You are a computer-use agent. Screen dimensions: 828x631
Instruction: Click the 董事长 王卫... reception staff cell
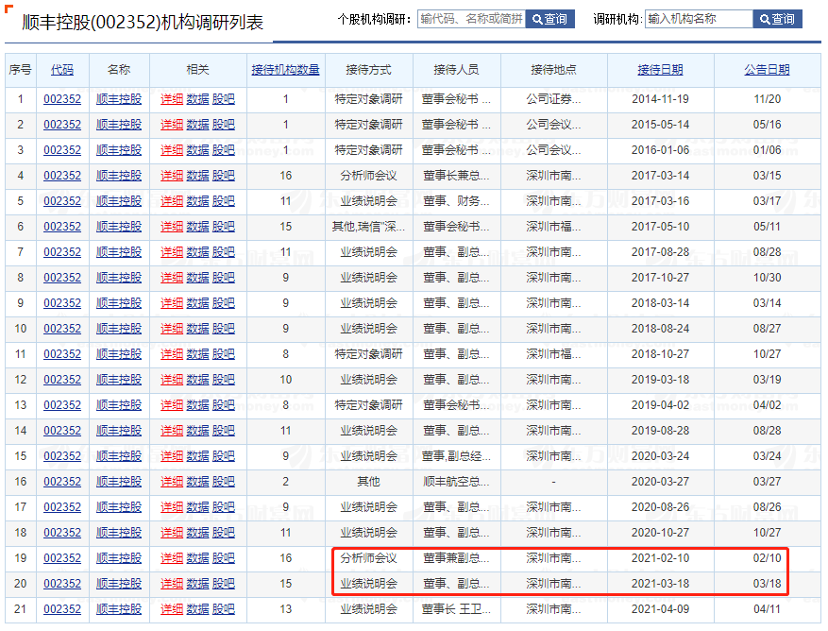pos(456,609)
